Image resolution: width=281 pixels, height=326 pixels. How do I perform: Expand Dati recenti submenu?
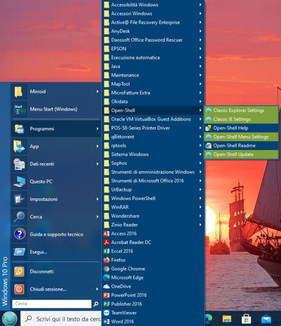coord(56,164)
